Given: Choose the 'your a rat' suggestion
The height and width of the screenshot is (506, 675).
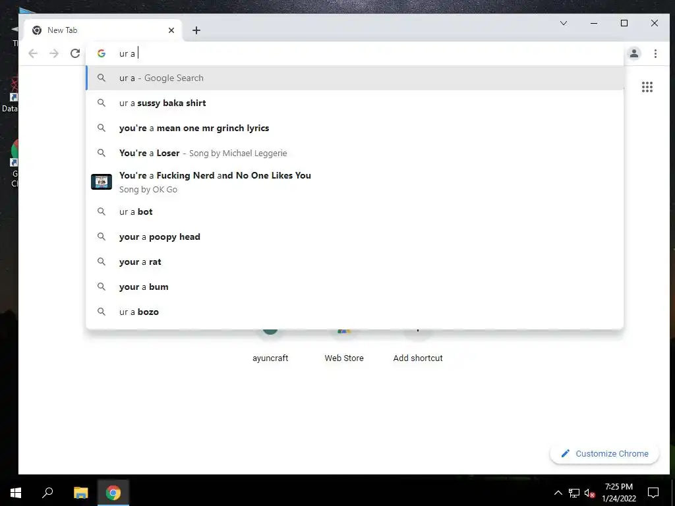Looking at the screenshot, I should coord(355,262).
